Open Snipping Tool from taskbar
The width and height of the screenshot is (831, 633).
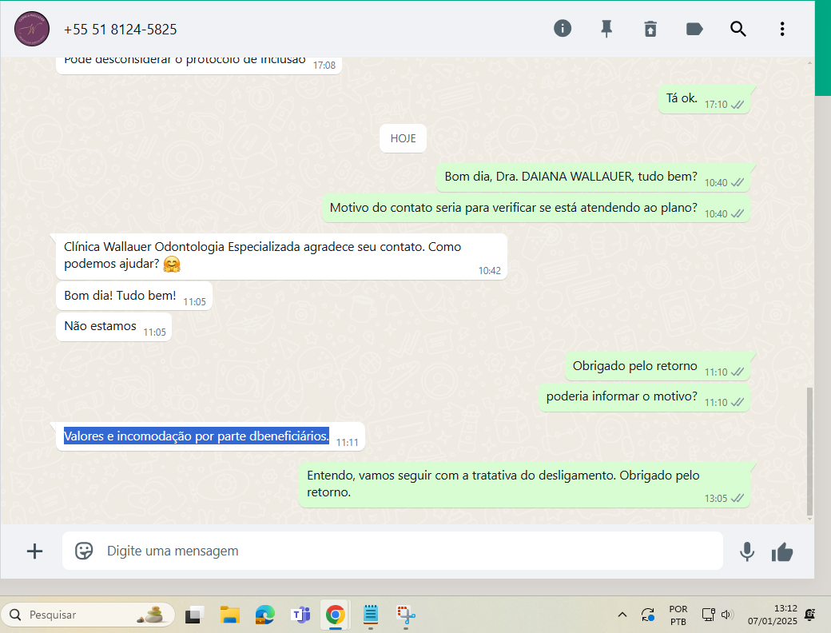click(406, 615)
